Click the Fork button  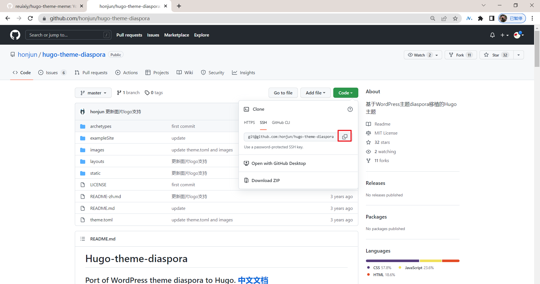click(461, 55)
